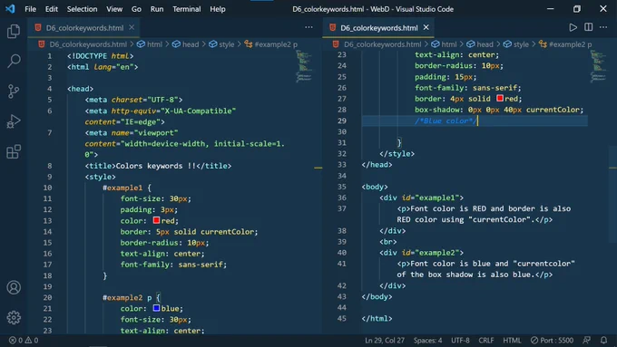Expand head breadcrumb in right editor

click(480, 44)
